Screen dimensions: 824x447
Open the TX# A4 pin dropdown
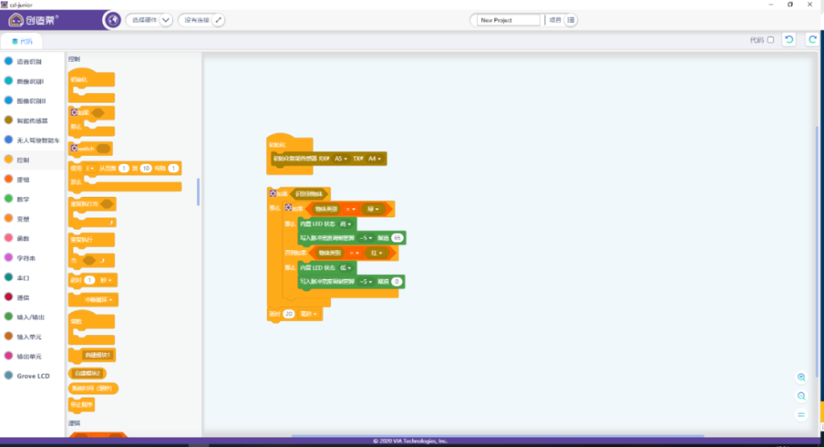(x=374, y=159)
